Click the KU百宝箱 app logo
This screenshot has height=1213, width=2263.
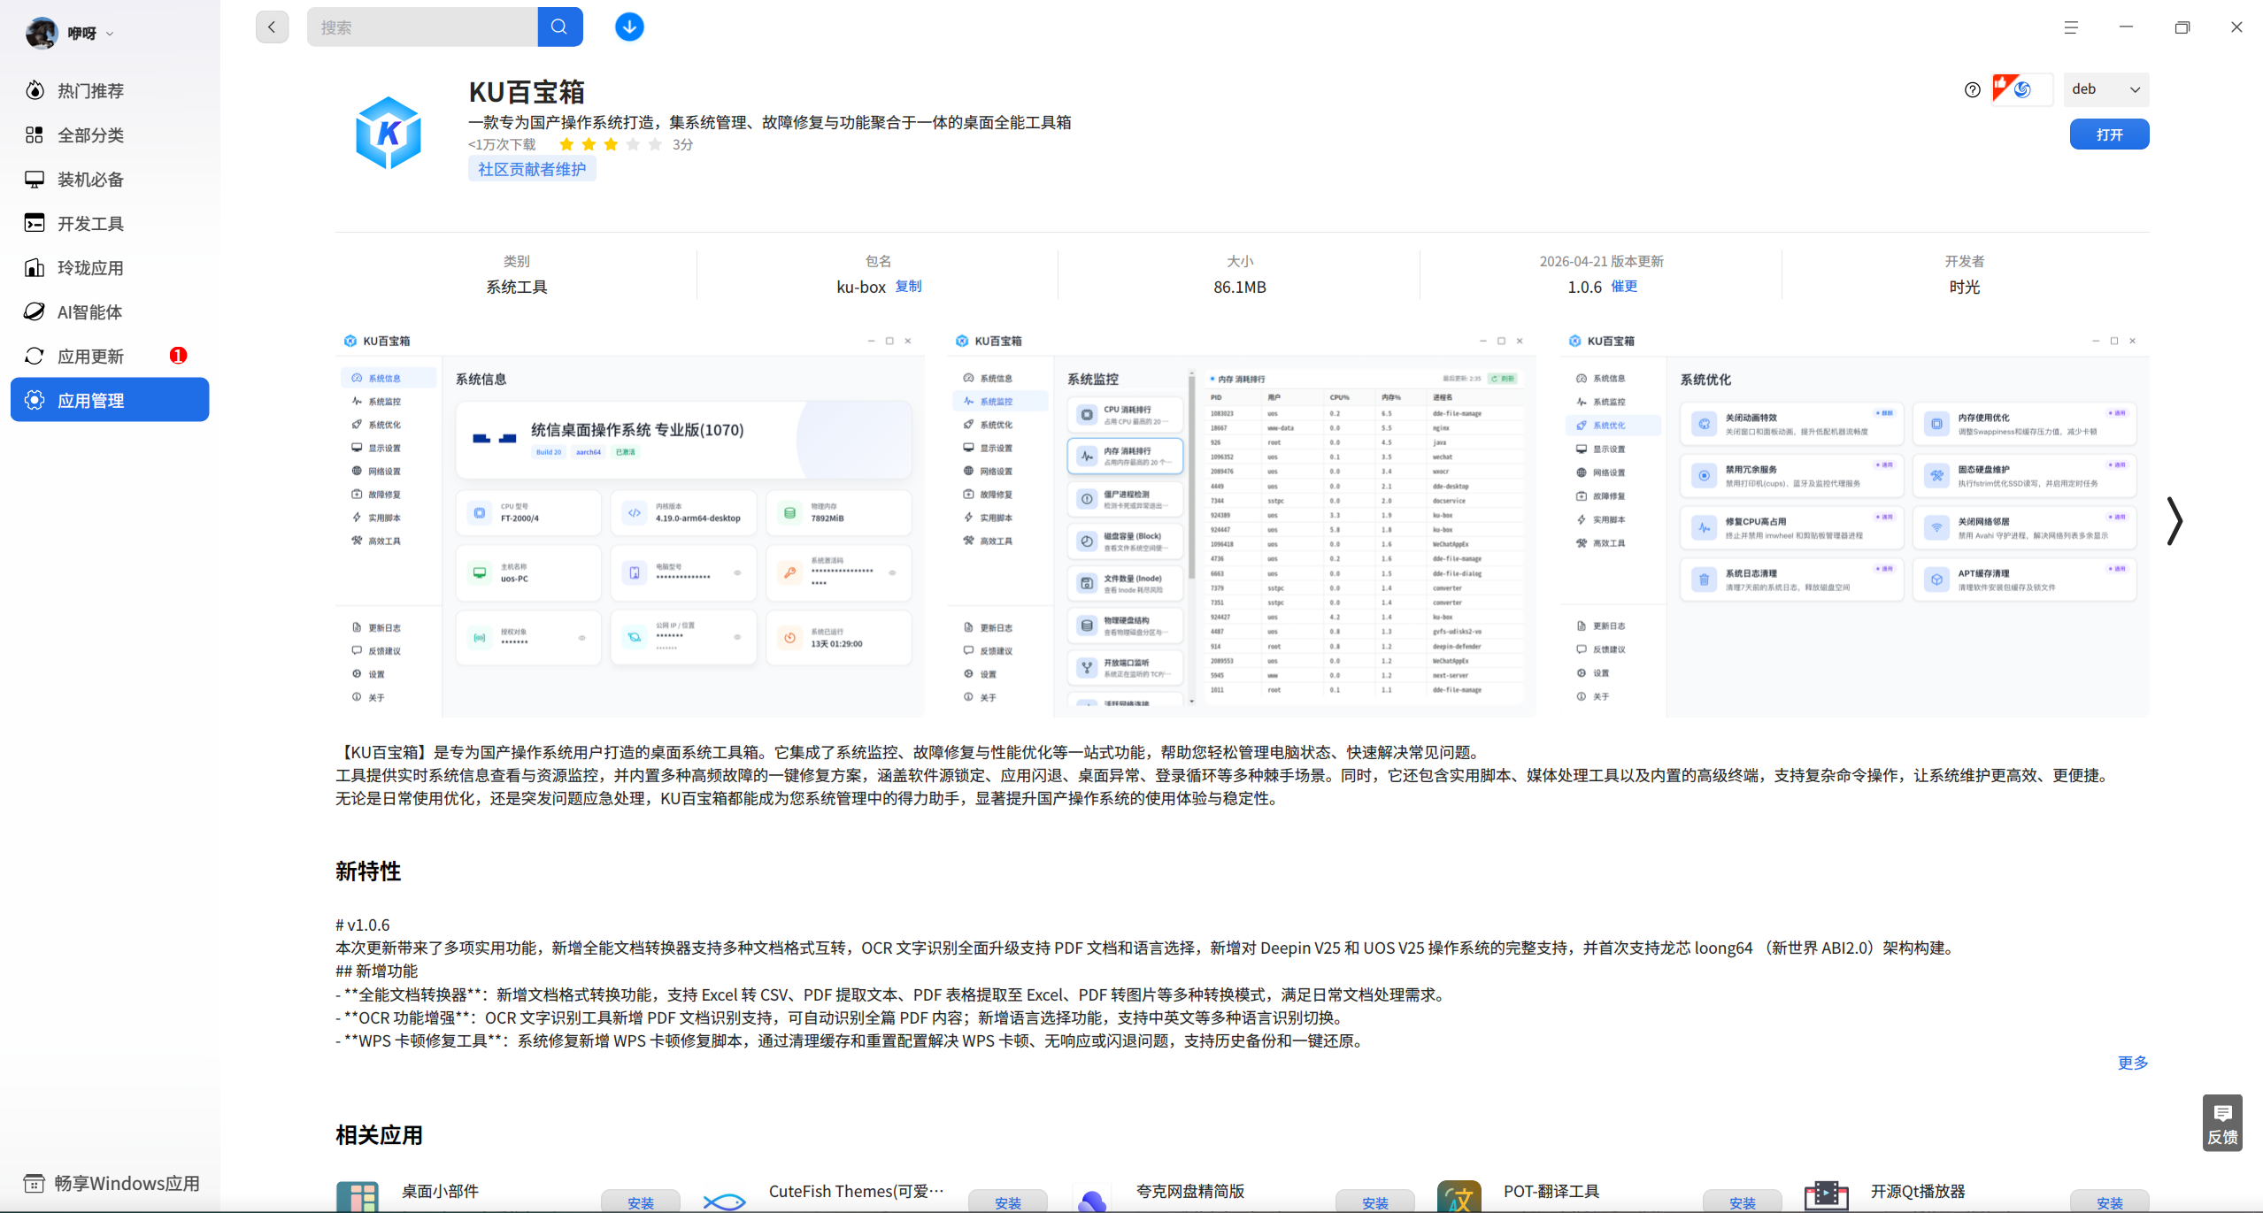tap(389, 133)
